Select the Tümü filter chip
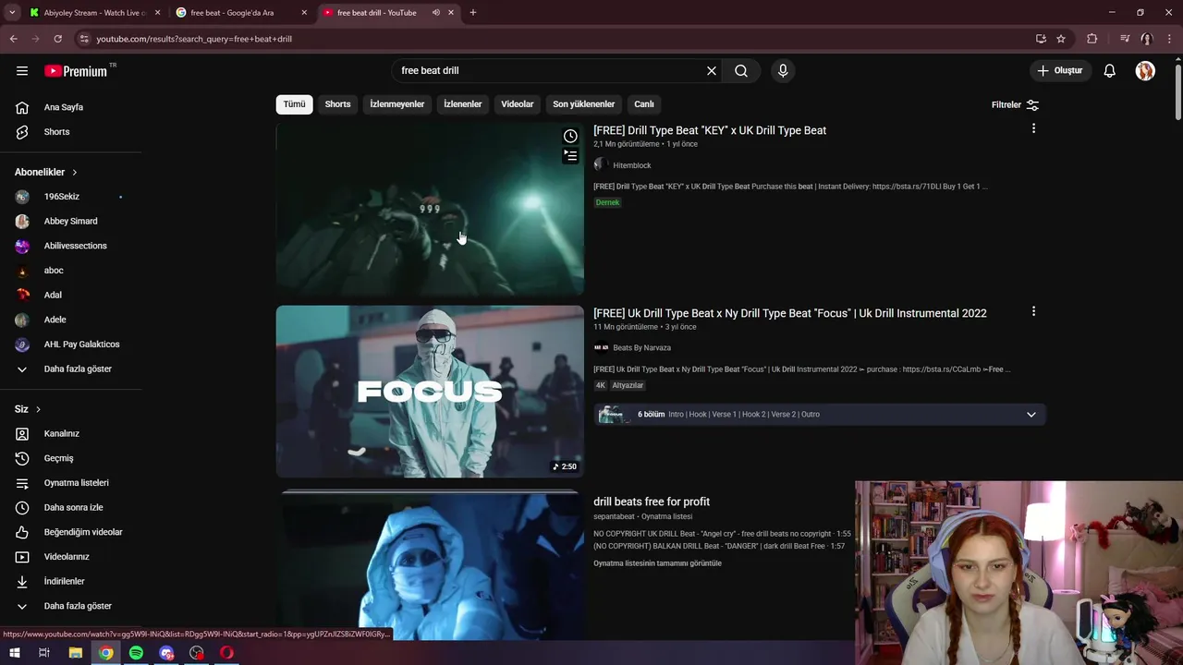This screenshot has width=1183, height=665. point(294,104)
